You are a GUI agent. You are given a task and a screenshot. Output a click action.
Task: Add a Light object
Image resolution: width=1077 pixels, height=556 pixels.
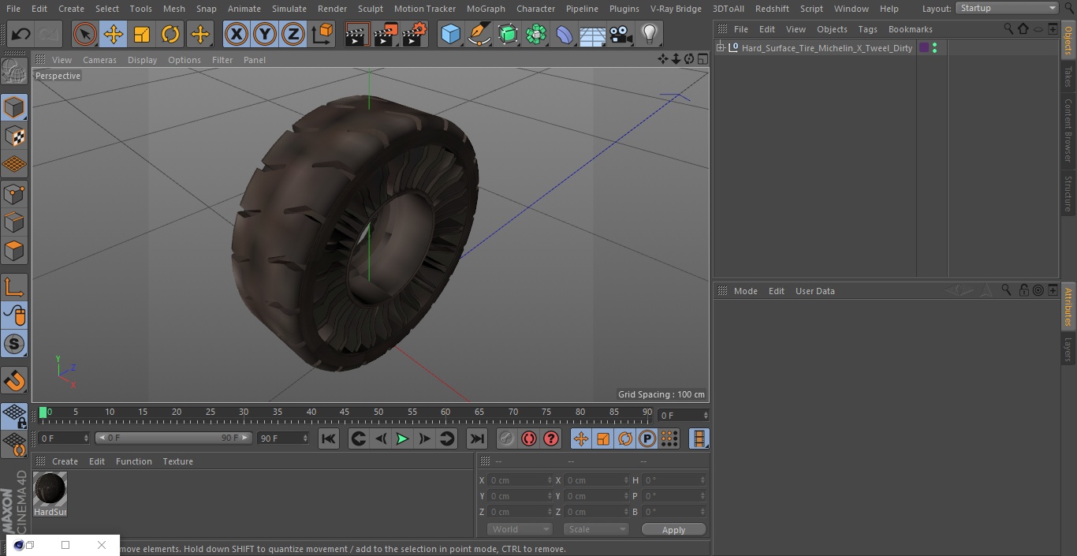click(x=650, y=34)
